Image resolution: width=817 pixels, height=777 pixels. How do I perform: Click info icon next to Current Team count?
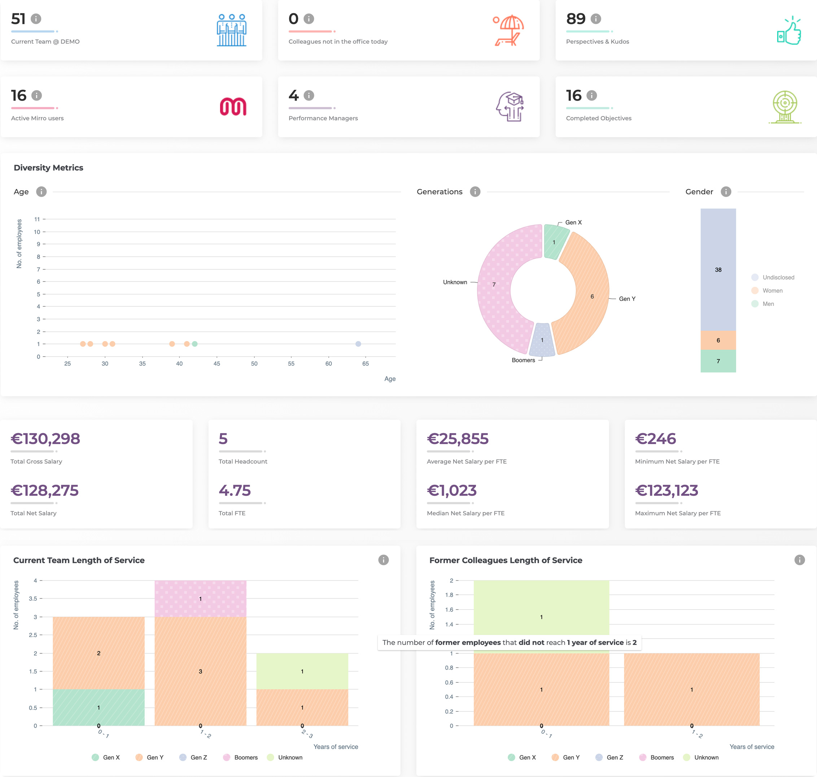(x=36, y=19)
